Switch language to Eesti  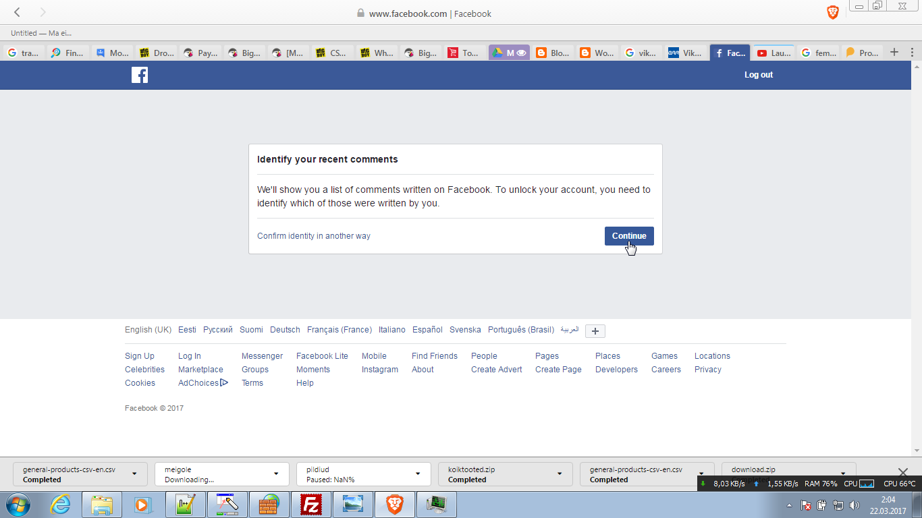(x=187, y=330)
